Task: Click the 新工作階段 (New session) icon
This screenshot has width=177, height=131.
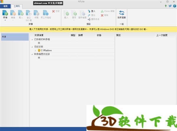Action: (46, 13)
